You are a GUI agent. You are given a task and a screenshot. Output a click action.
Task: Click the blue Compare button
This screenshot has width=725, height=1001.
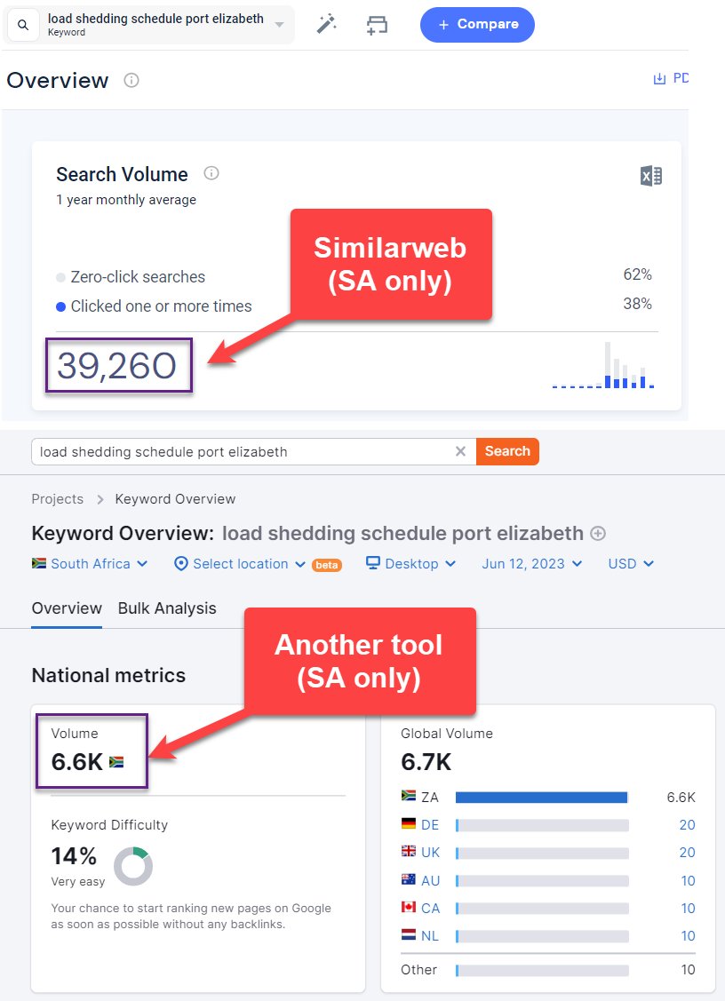coord(477,25)
